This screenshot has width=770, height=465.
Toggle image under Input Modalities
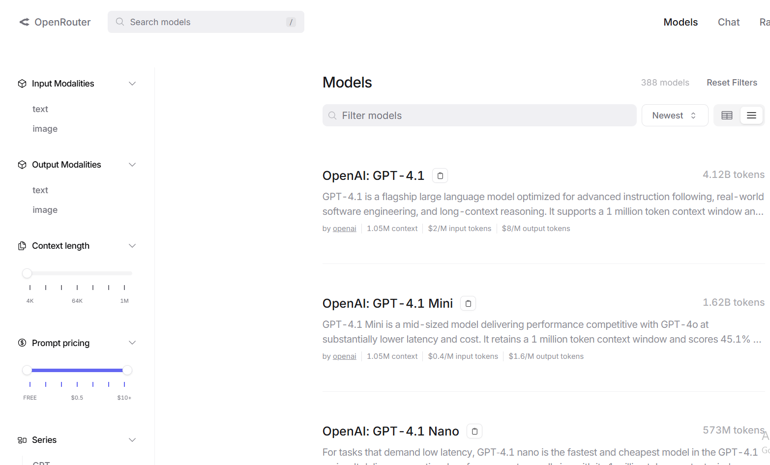click(x=45, y=129)
